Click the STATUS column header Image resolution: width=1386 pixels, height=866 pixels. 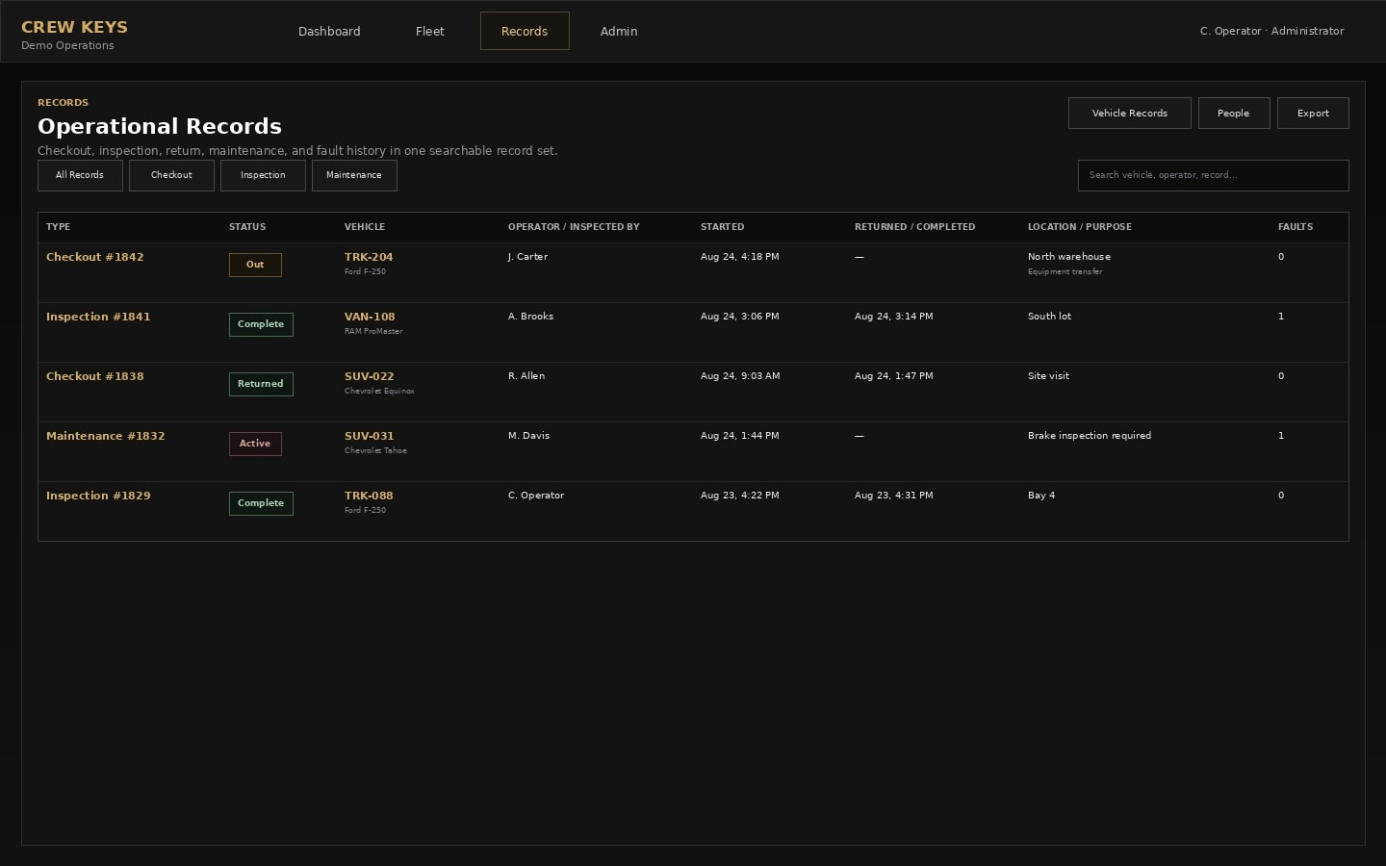click(x=247, y=227)
